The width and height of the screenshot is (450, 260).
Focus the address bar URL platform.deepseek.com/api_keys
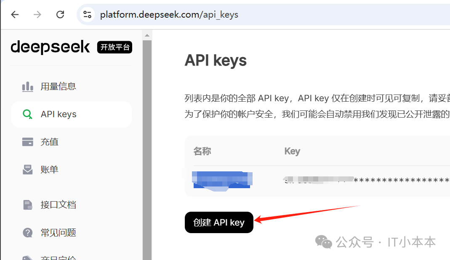169,15
